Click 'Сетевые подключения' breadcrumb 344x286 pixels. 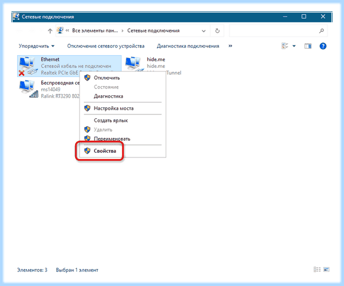(153, 31)
